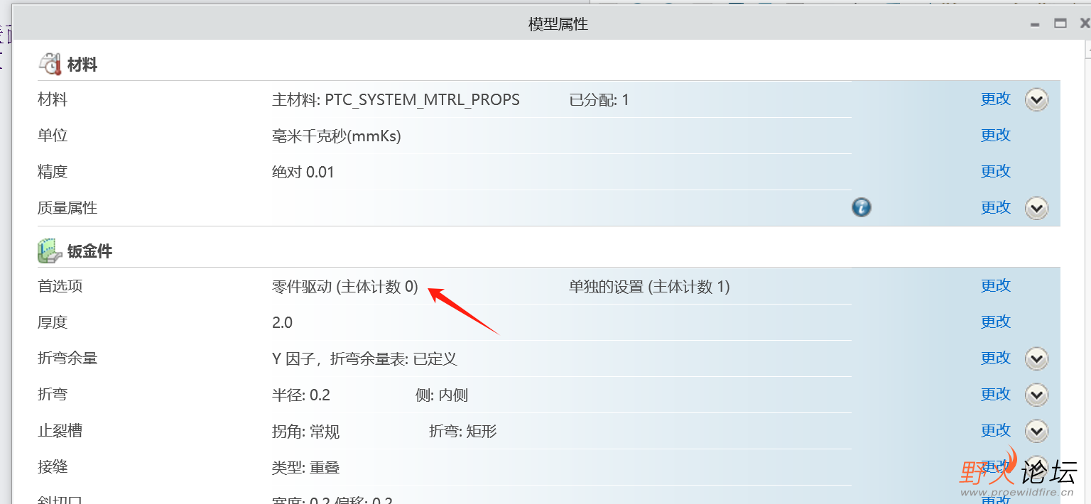Click the 接缝 row label

(53, 467)
